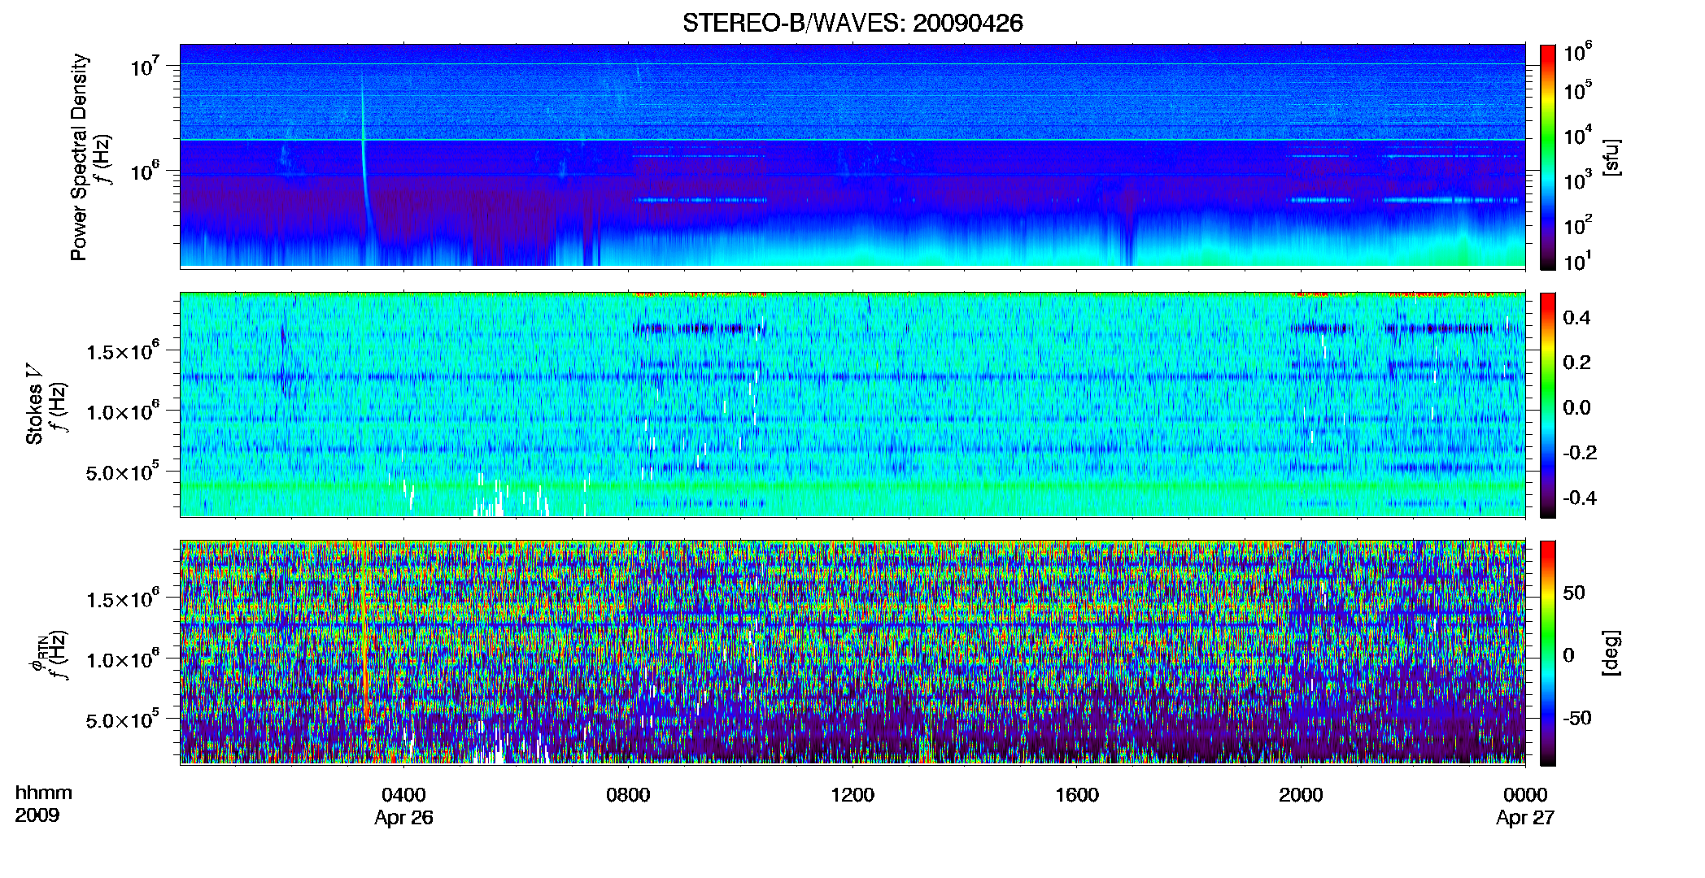Click the top color bar's 10^6 tick label
The height and width of the screenshot is (878, 1705).
[x=1577, y=53]
